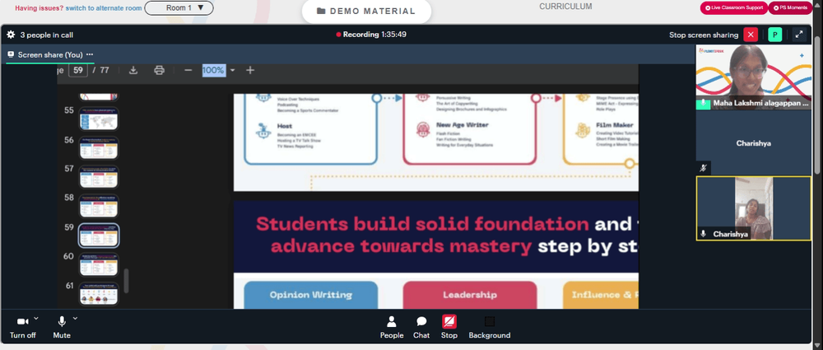
Task: Open the DEMO MATERIAL tab
Action: coord(366,11)
